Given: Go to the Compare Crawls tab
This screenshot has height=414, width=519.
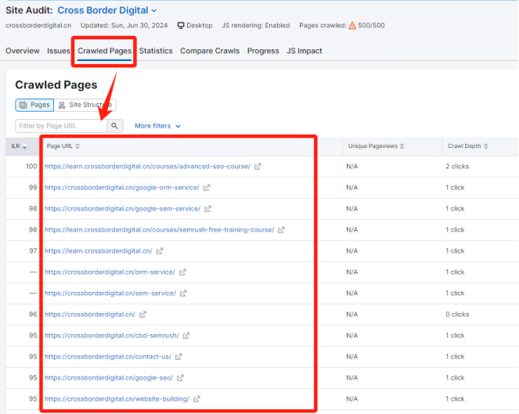Looking at the screenshot, I should pyautogui.click(x=210, y=51).
